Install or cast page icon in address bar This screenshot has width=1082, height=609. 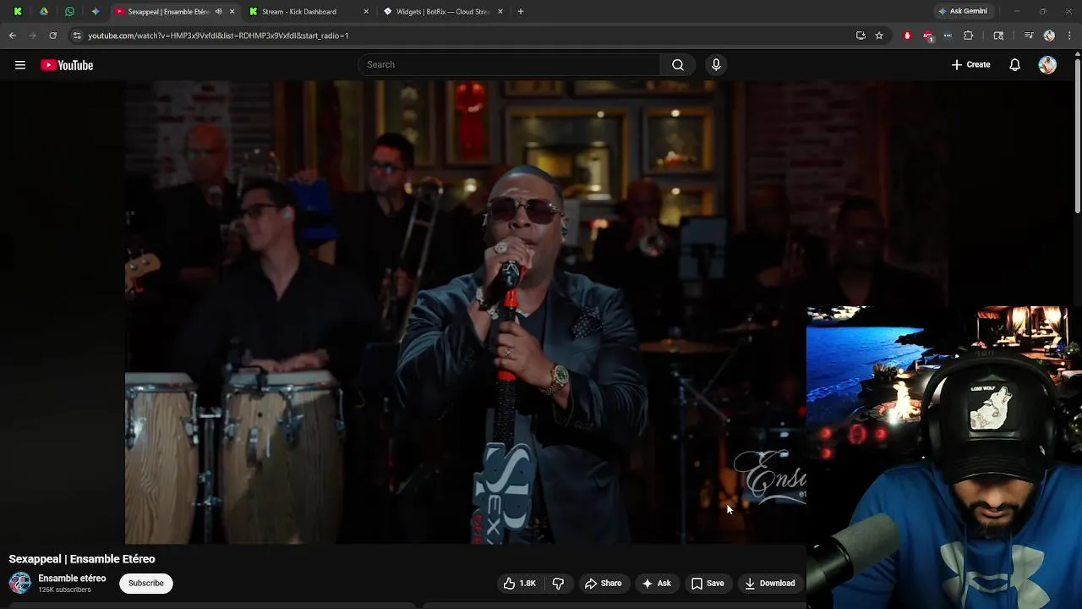861,36
